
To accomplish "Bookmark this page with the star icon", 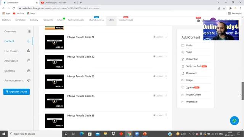I will [224, 8].
